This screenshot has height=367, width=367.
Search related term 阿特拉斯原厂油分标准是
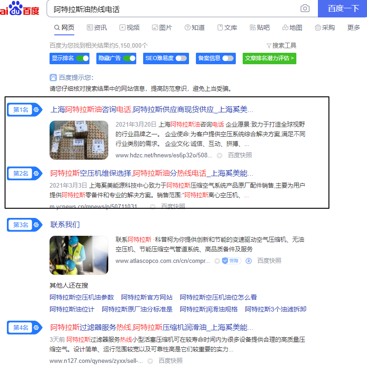[137, 309]
